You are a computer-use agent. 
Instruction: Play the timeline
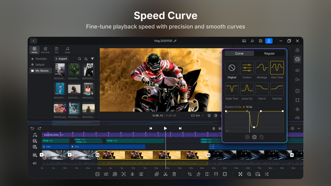point(165,128)
